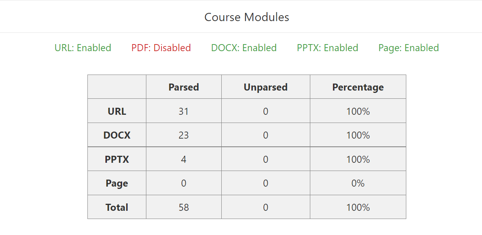This screenshot has width=482, height=235.
Task: Select the Parsed column header
Action: click(x=184, y=87)
